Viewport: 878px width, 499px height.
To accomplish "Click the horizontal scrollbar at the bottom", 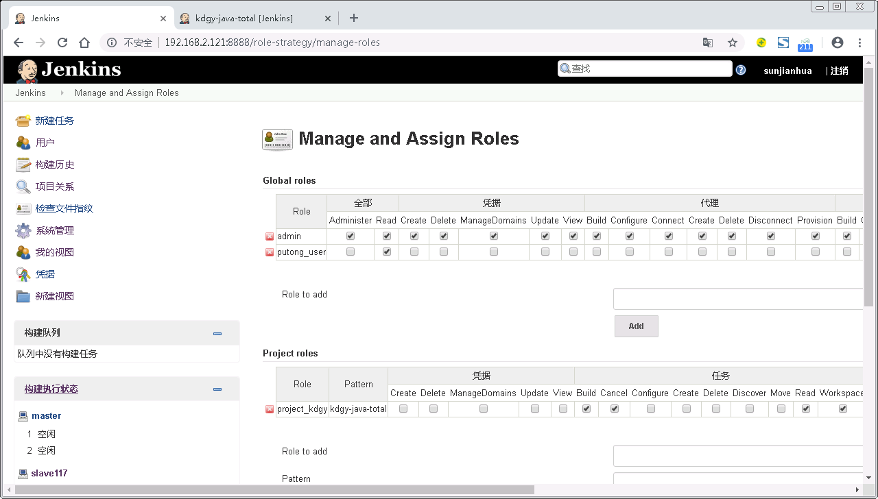I will click(274, 489).
